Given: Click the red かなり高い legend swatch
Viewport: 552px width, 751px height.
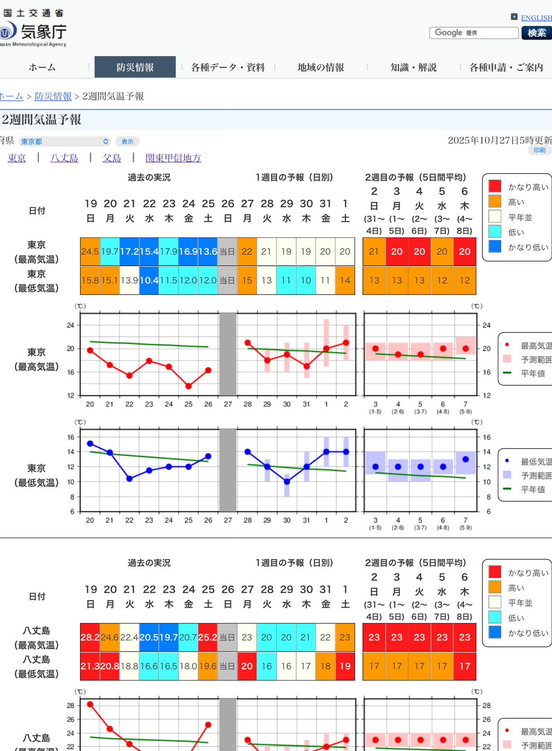Looking at the screenshot, I should (494, 186).
